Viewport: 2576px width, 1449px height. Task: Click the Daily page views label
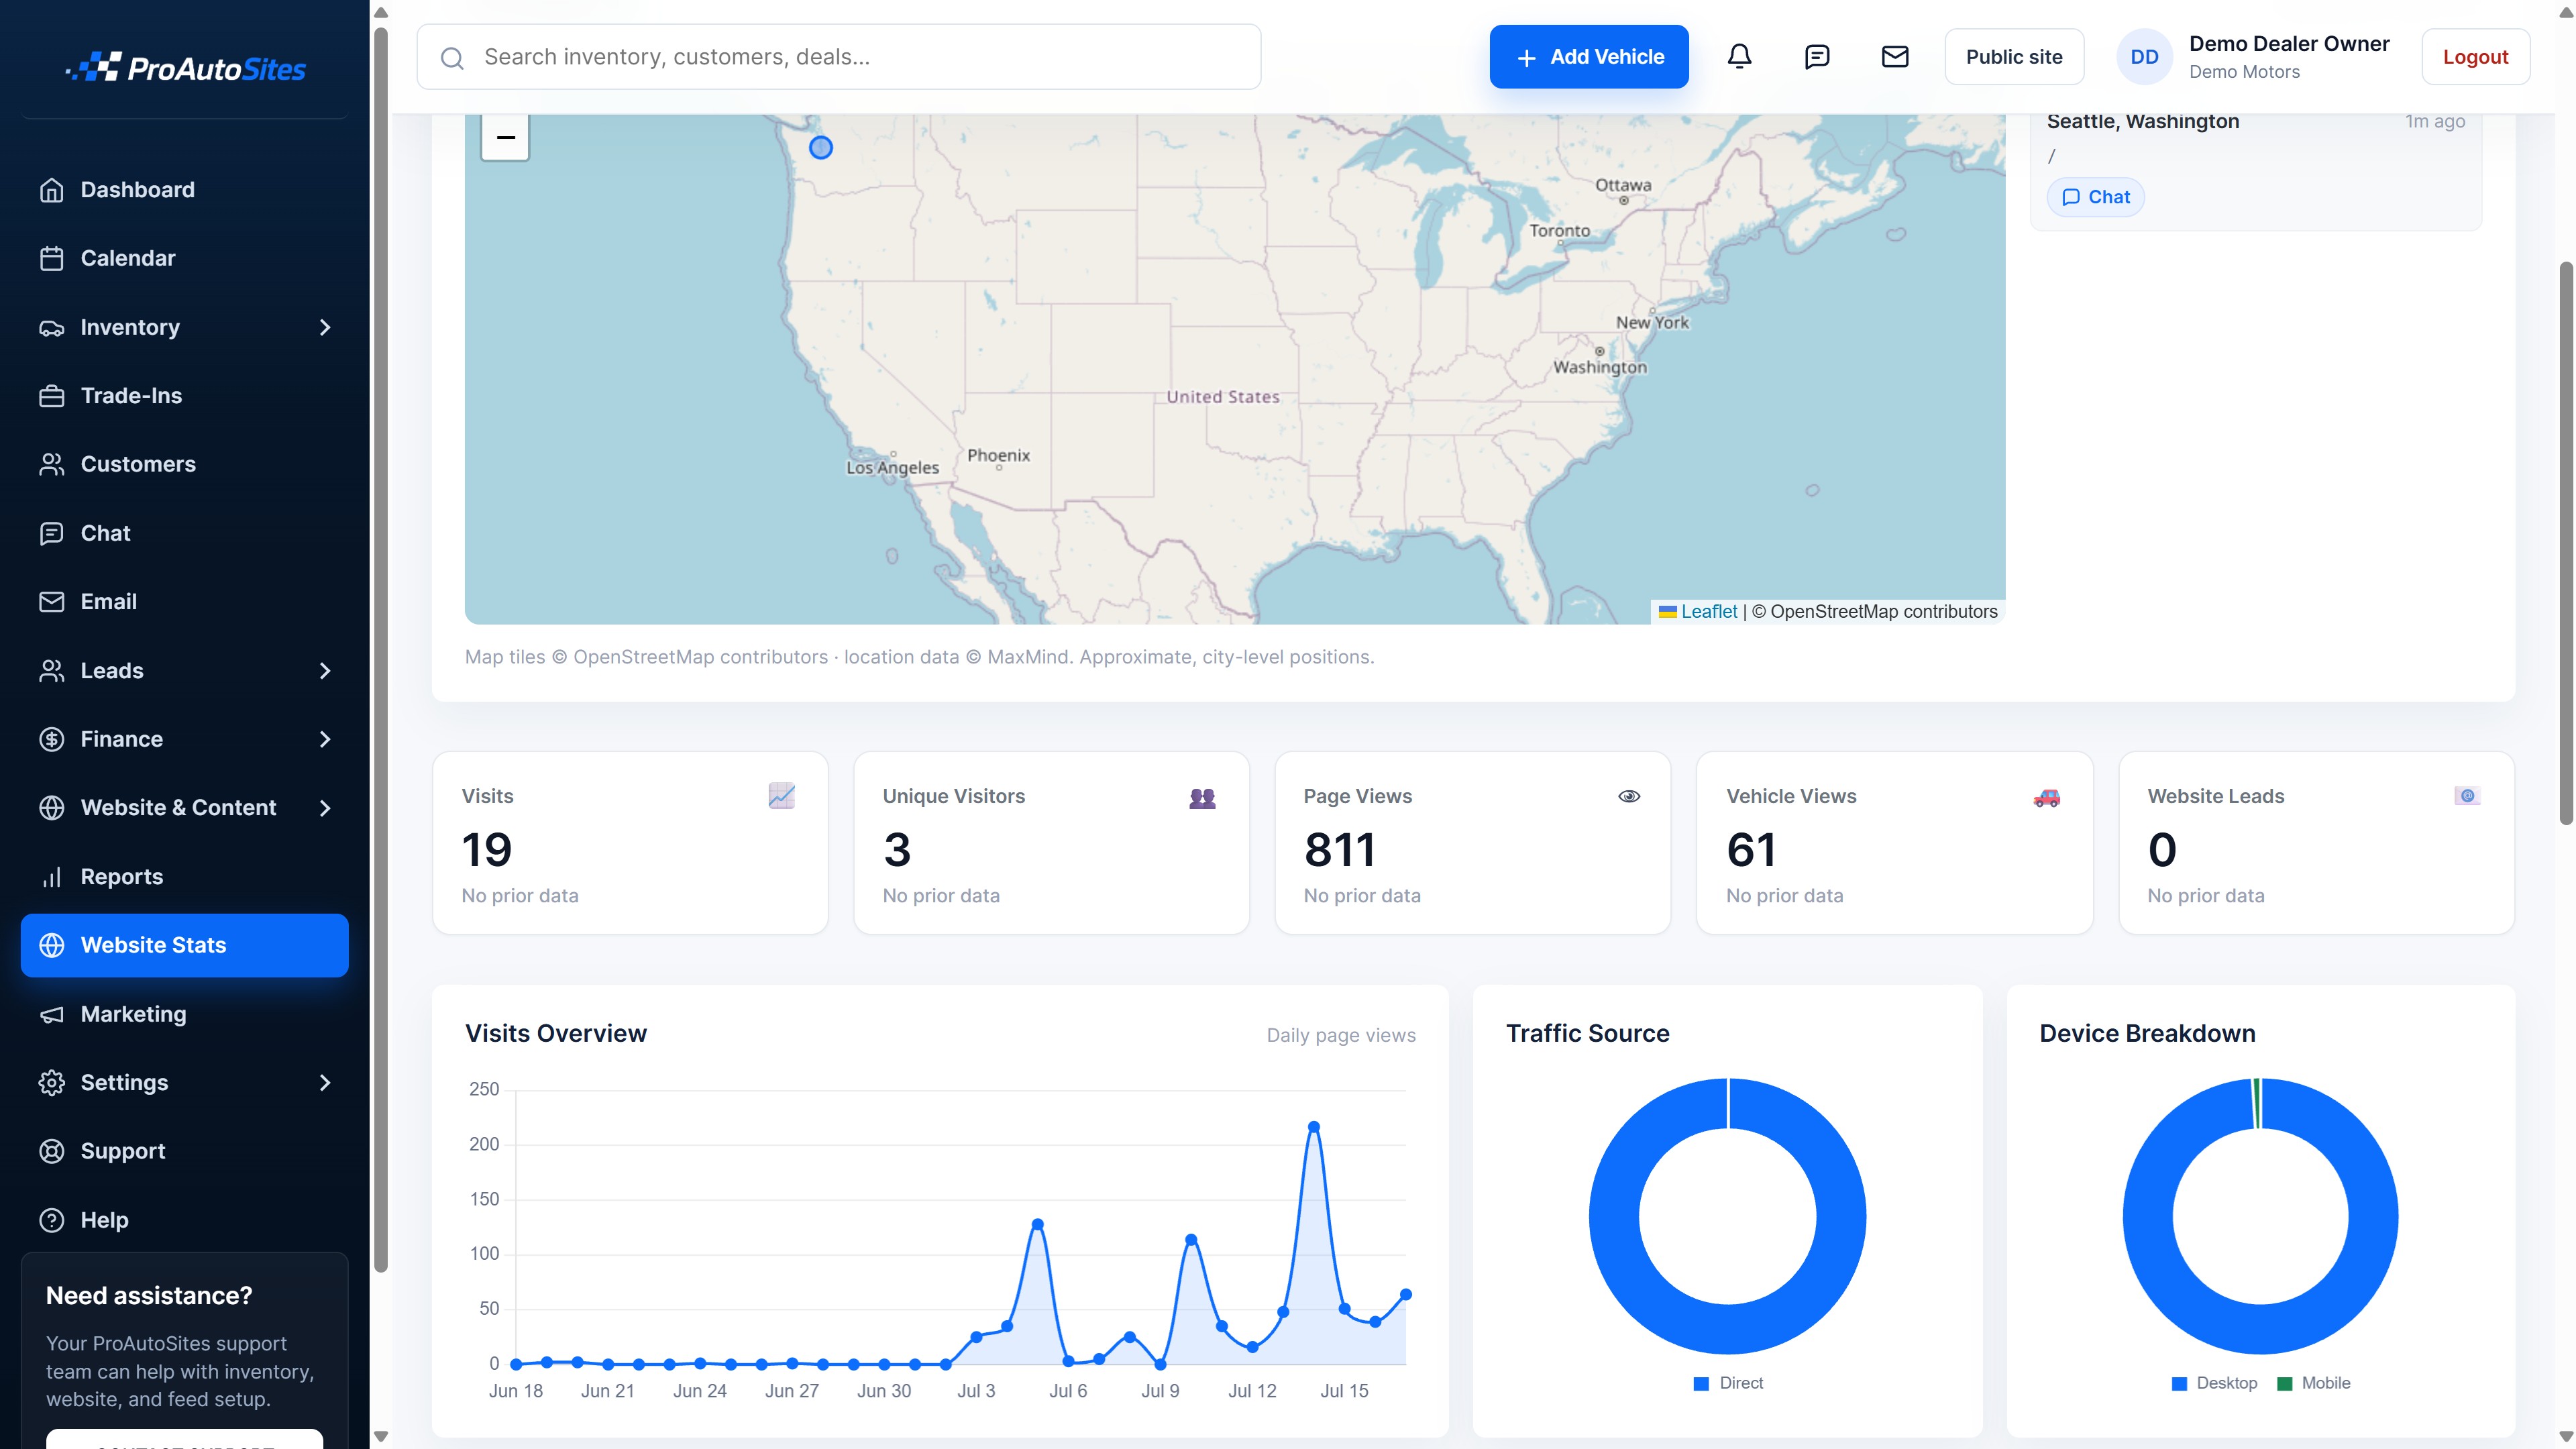pos(1341,1035)
